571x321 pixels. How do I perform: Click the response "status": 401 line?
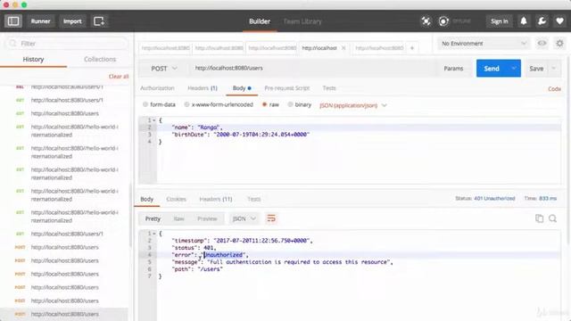194,248
